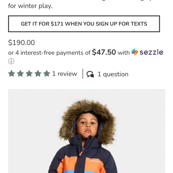This screenshot has width=173, height=173.
Task: Click the 'for winter play.' description text
Action: tap(30, 6)
